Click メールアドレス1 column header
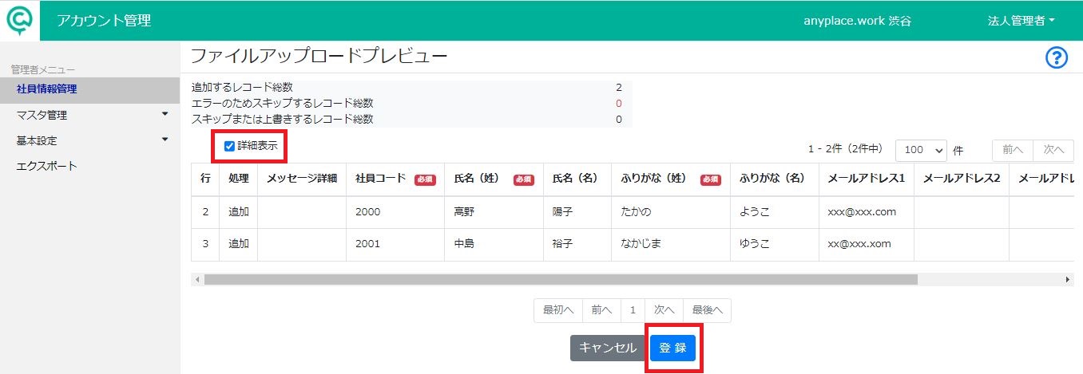This screenshot has height=374, width=1083. [x=866, y=179]
